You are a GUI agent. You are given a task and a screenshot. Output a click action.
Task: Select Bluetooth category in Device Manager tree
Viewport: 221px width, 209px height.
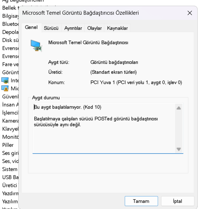click(10, 24)
